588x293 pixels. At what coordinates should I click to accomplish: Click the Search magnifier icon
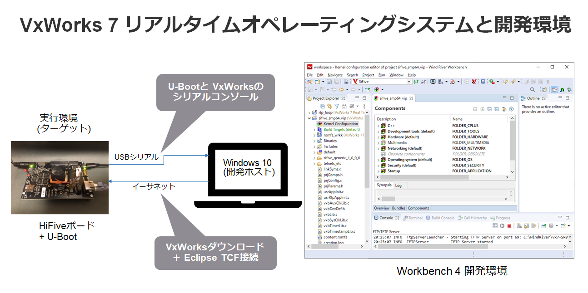(533, 89)
